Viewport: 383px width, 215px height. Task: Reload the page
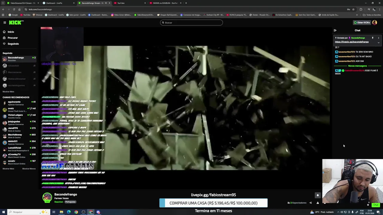(x=14, y=9)
